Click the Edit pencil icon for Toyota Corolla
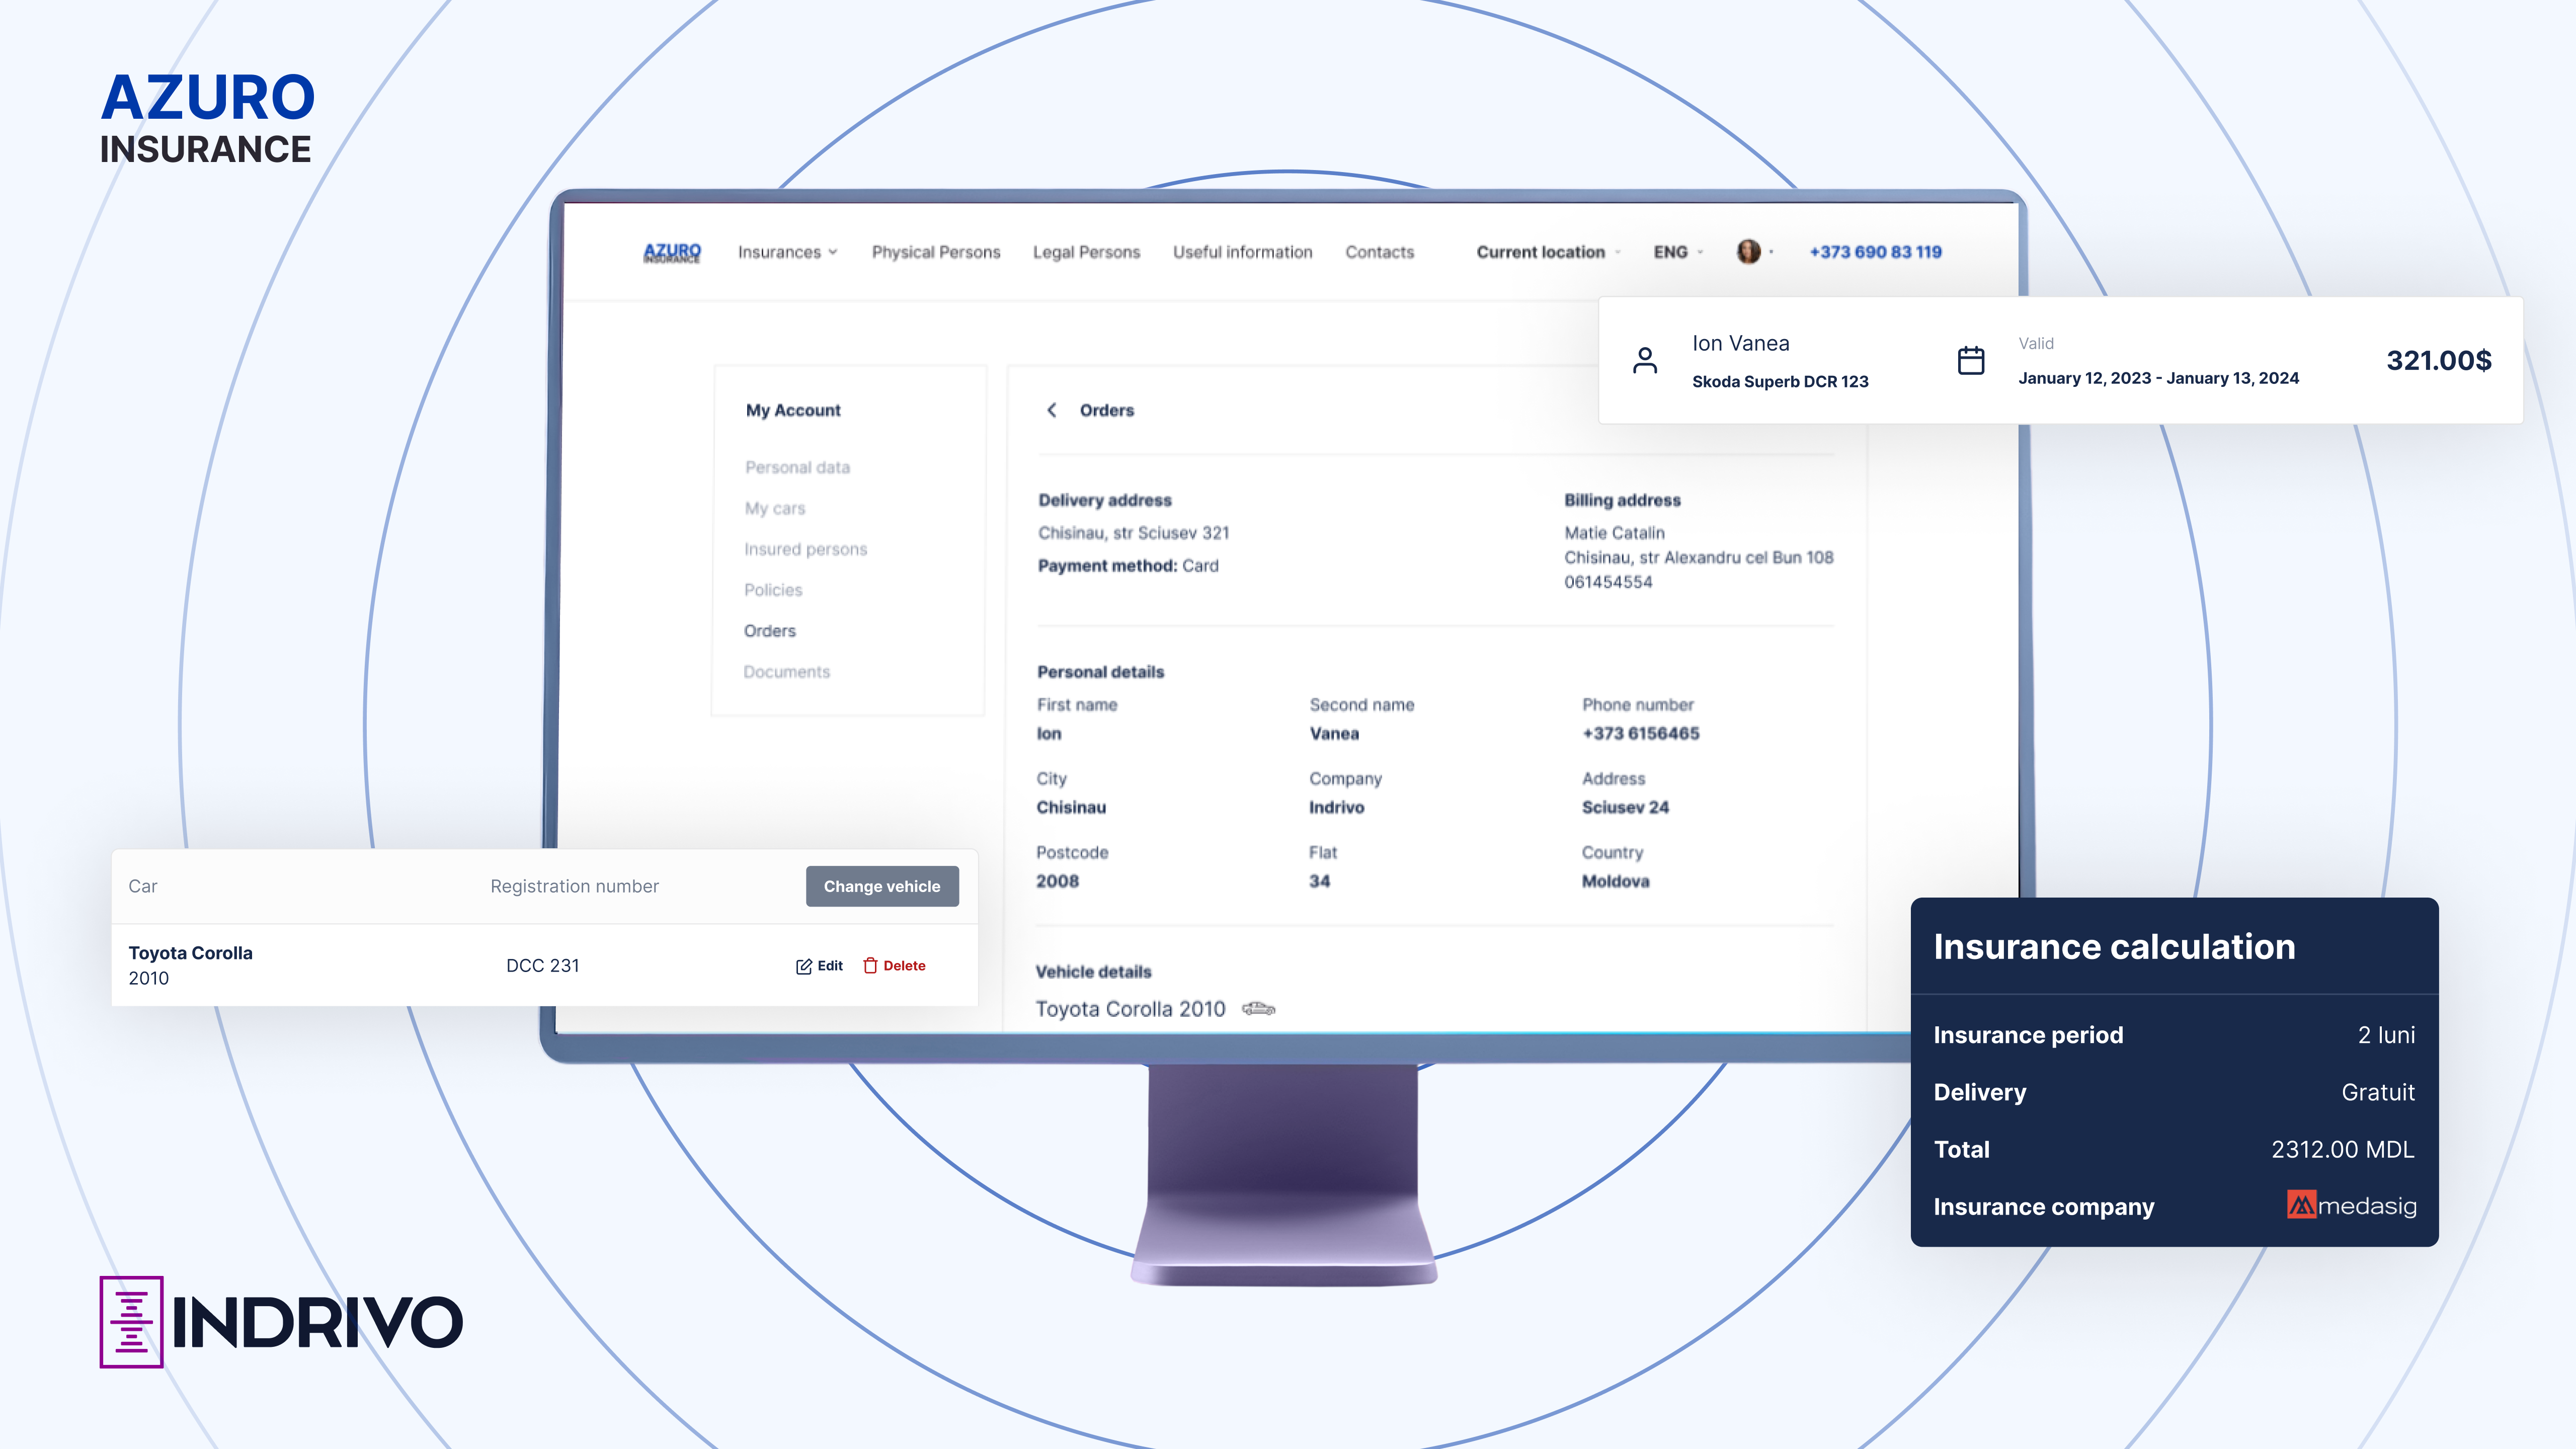 (804, 965)
